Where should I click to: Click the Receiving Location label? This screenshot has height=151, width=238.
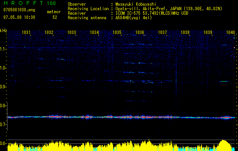coord(88,9)
